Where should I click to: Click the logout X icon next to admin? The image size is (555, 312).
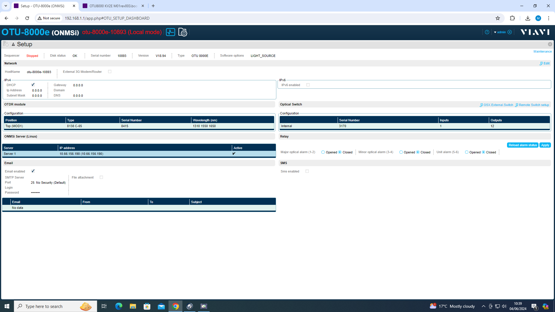coord(510,32)
